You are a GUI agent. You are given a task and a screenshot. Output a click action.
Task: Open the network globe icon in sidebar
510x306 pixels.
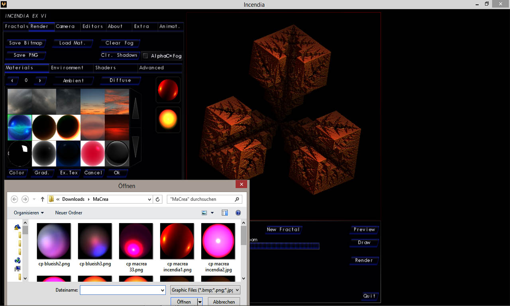pyautogui.click(x=17, y=260)
